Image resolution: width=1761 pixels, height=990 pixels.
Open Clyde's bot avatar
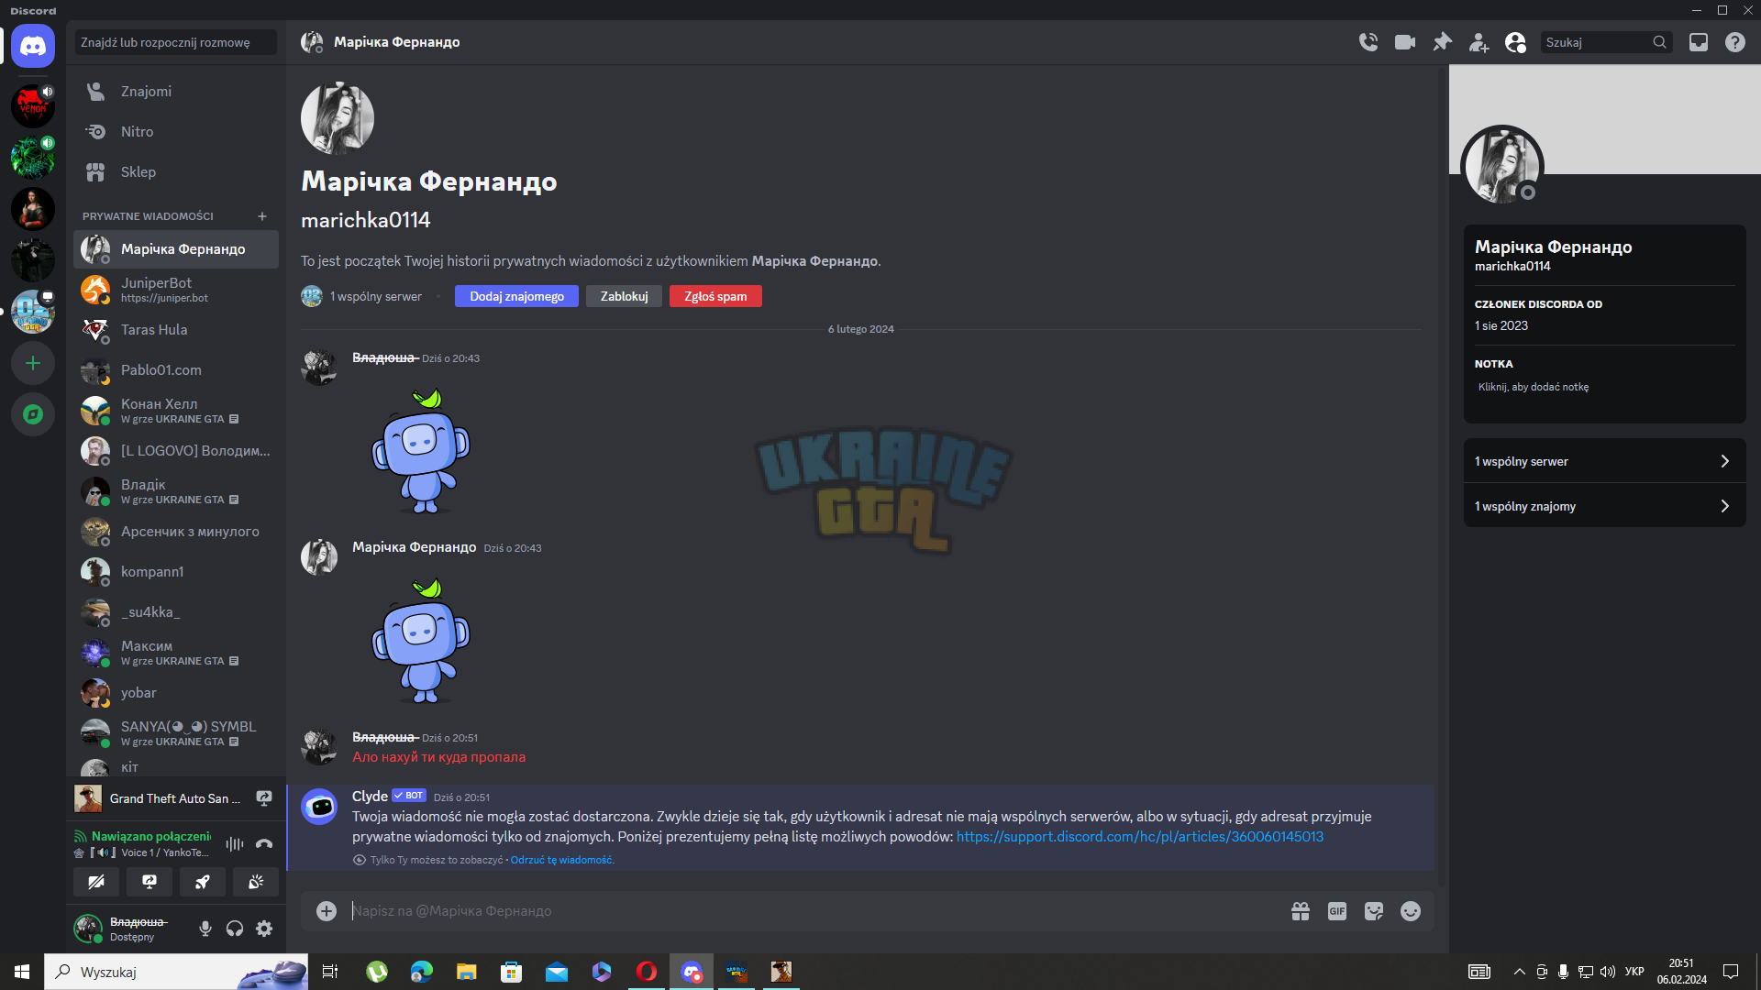click(x=319, y=807)
